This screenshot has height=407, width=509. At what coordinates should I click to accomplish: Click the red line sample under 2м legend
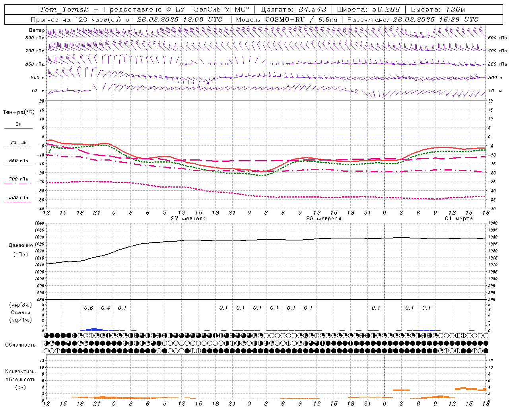(18, 129)
